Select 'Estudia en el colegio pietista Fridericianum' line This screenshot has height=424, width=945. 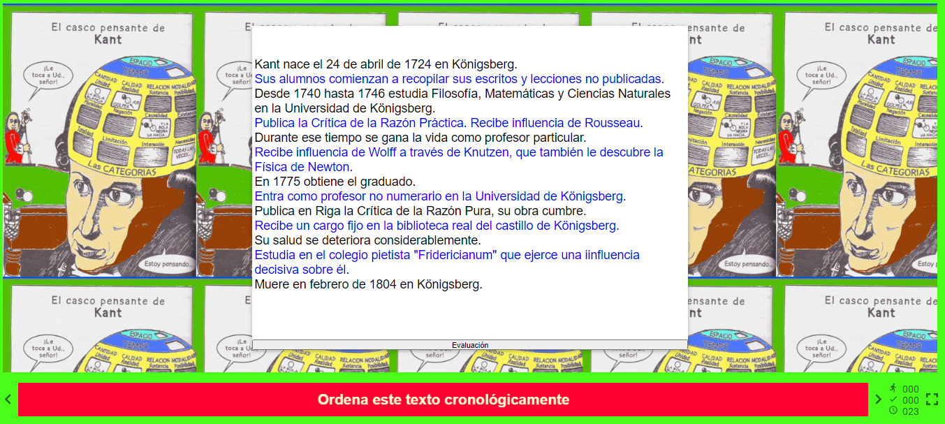447,262
